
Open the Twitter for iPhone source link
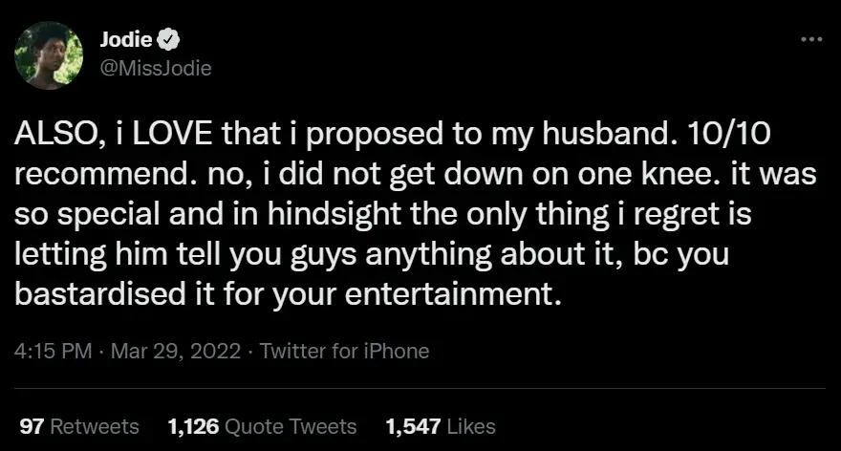point(344,351)
